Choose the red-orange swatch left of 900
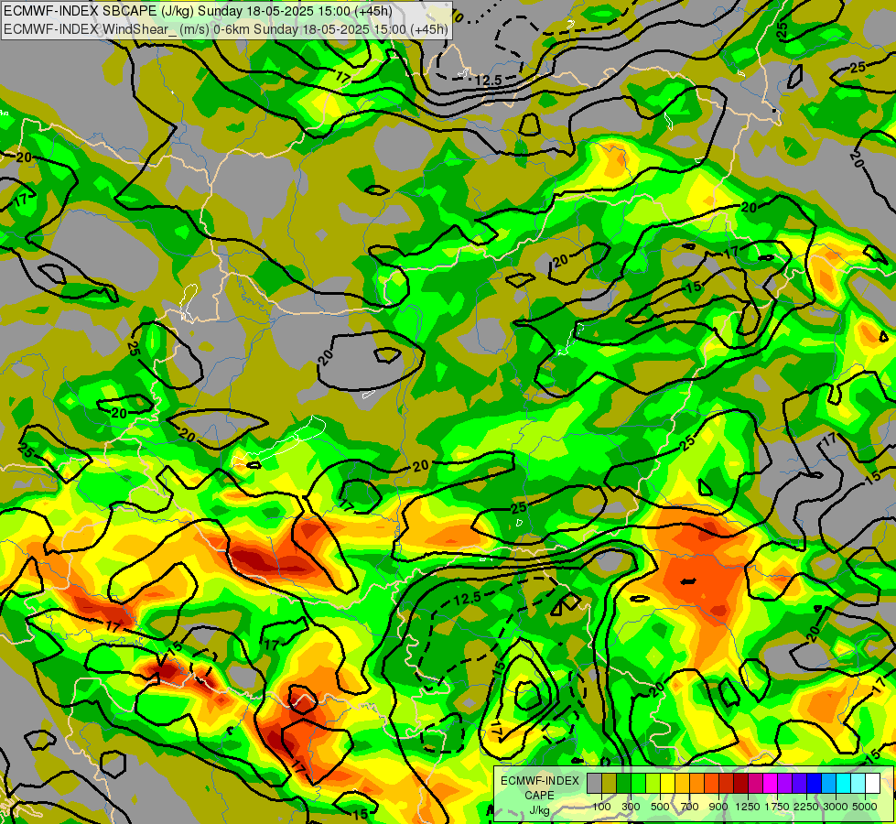This screenshot has height=824, width=896. coord(711,784)
